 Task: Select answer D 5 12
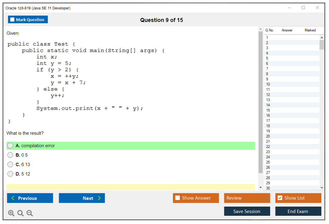point(10,174)
